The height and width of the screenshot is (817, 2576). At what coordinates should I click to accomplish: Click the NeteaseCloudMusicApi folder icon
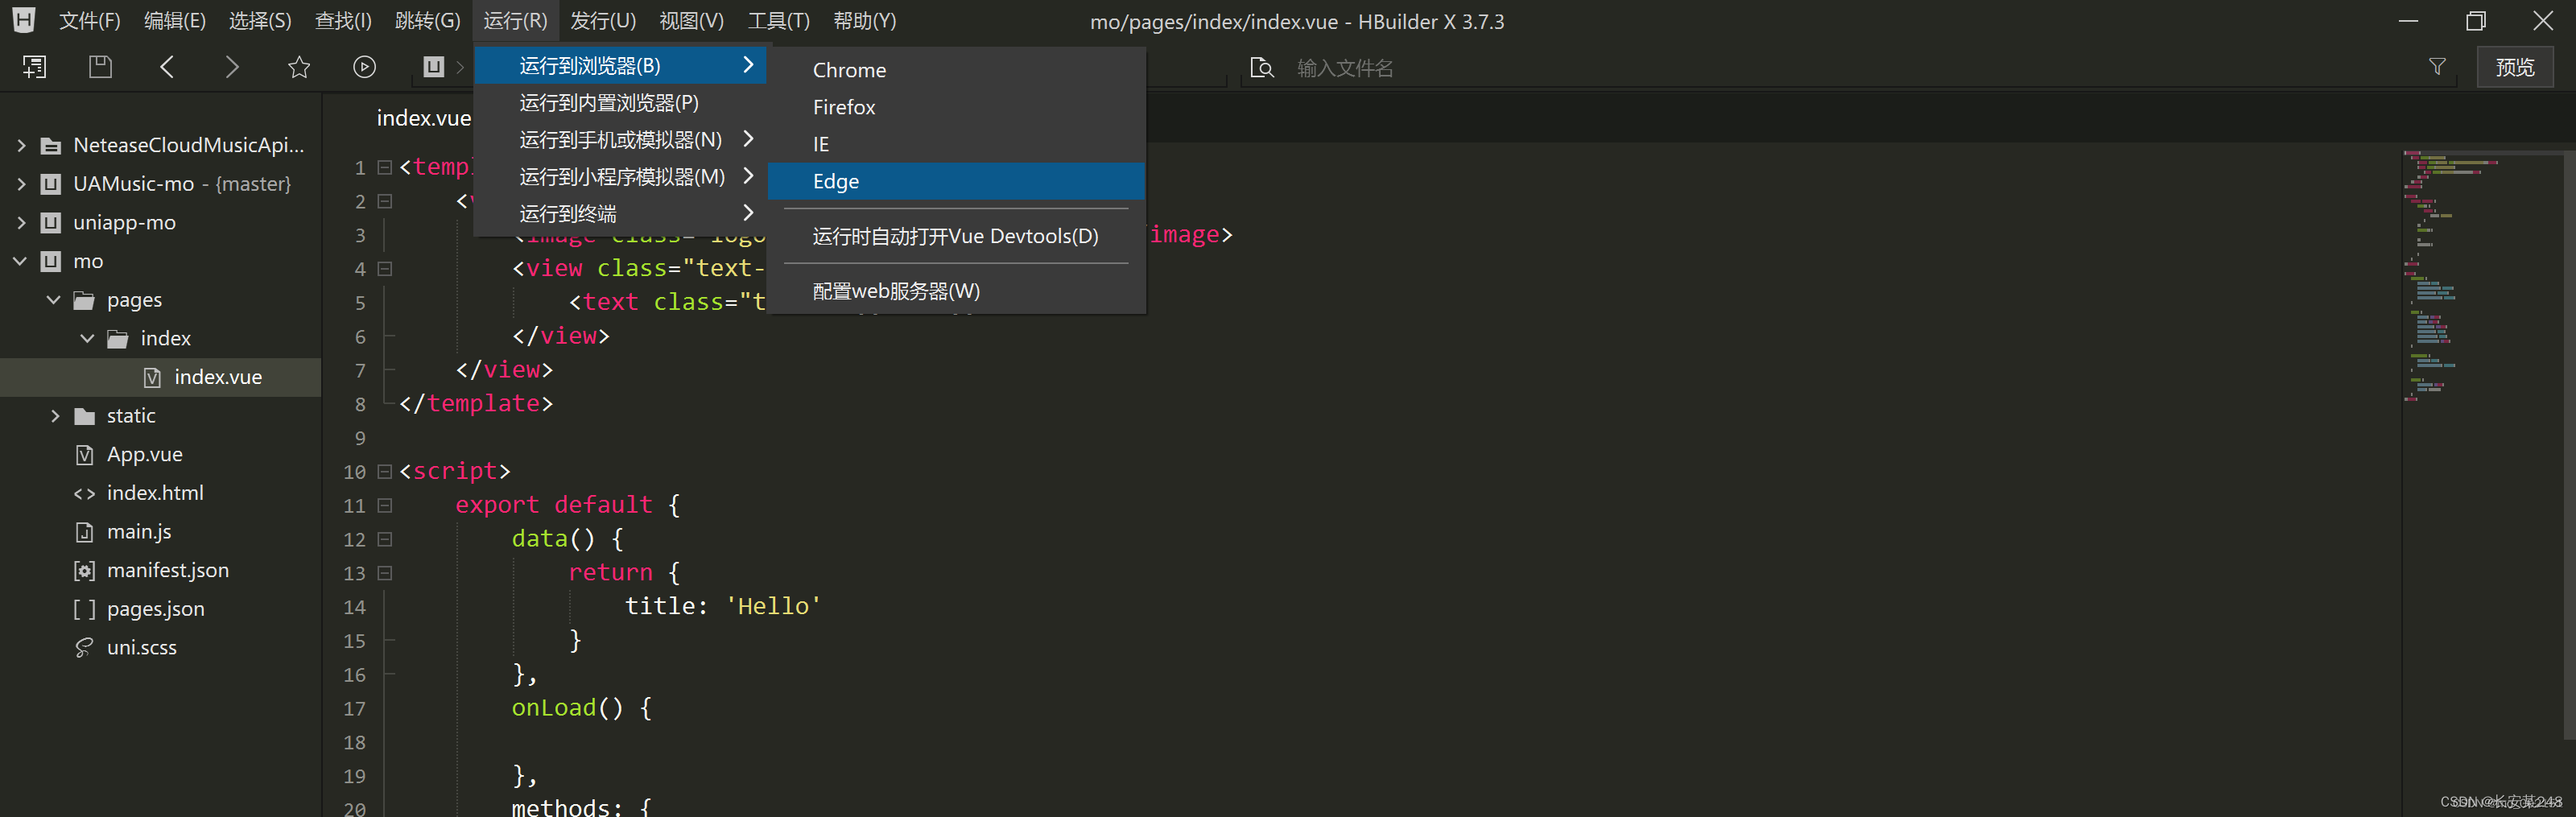[x=50, y=146]
